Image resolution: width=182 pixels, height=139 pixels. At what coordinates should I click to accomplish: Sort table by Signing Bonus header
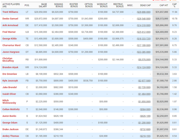(58, 5)
